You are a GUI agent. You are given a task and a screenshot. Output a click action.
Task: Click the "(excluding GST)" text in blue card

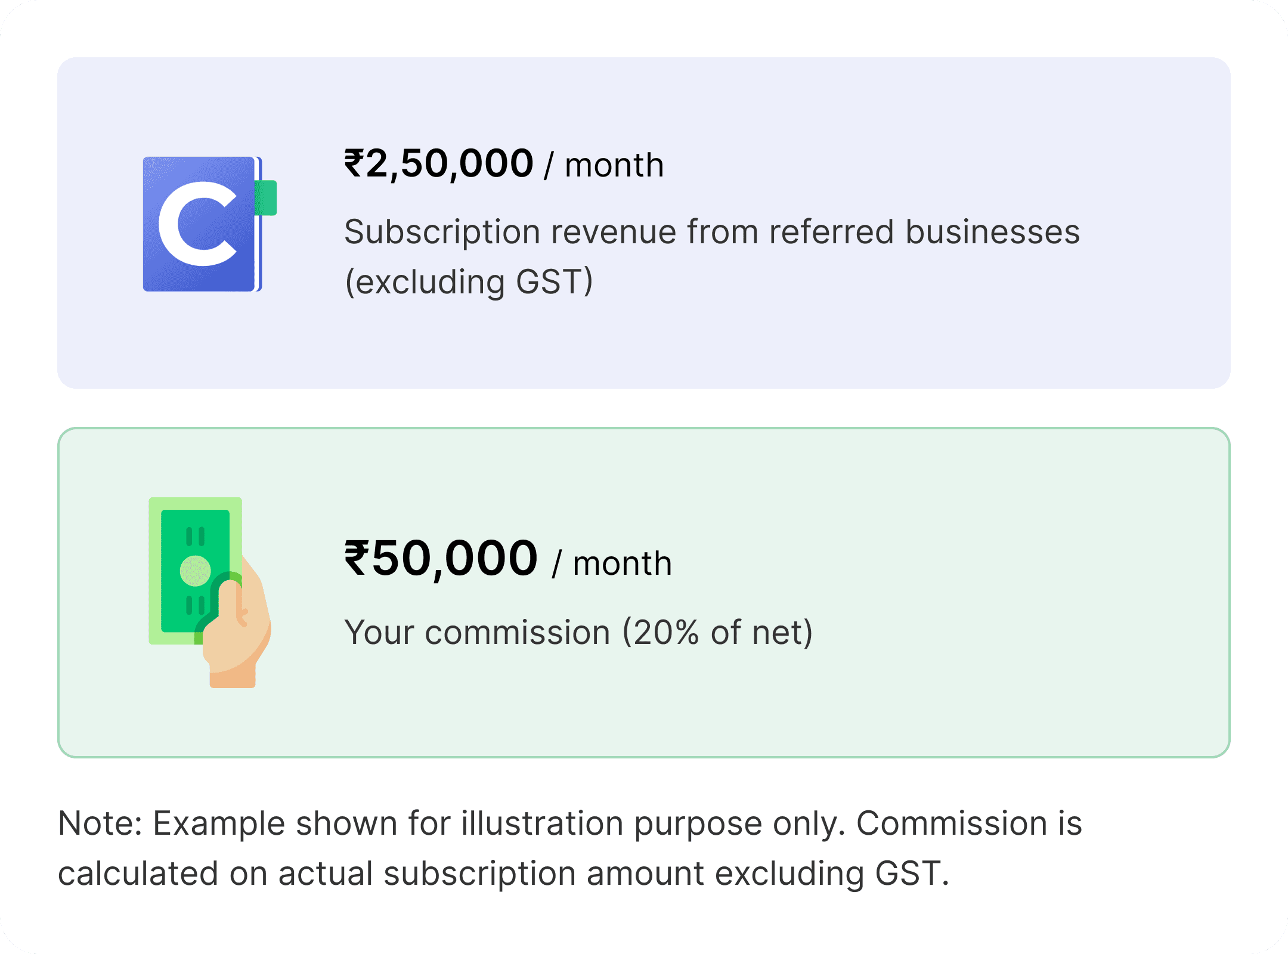[x=469, y=281]
